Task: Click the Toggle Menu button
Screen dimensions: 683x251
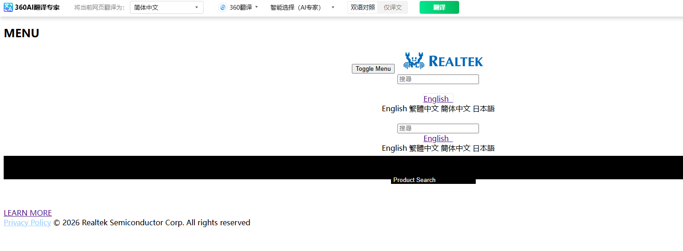Action: (373, 68)
